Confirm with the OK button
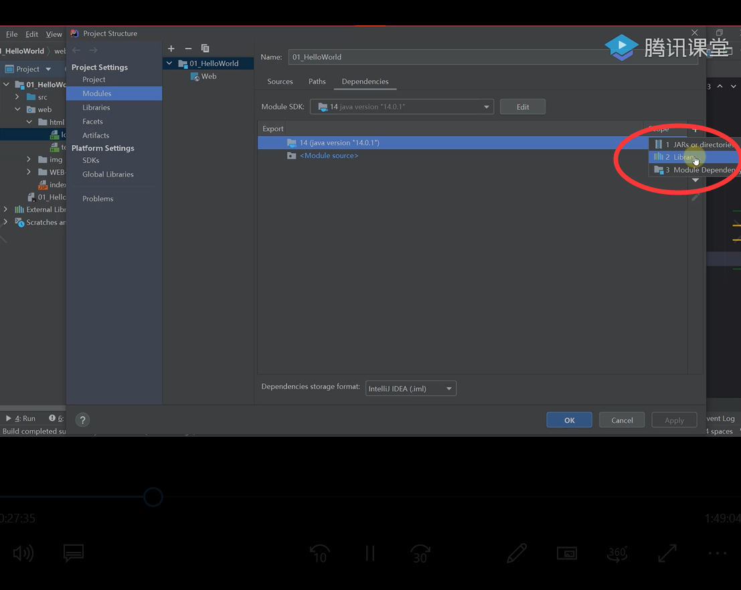741x590 pixels. pos(570,420)
